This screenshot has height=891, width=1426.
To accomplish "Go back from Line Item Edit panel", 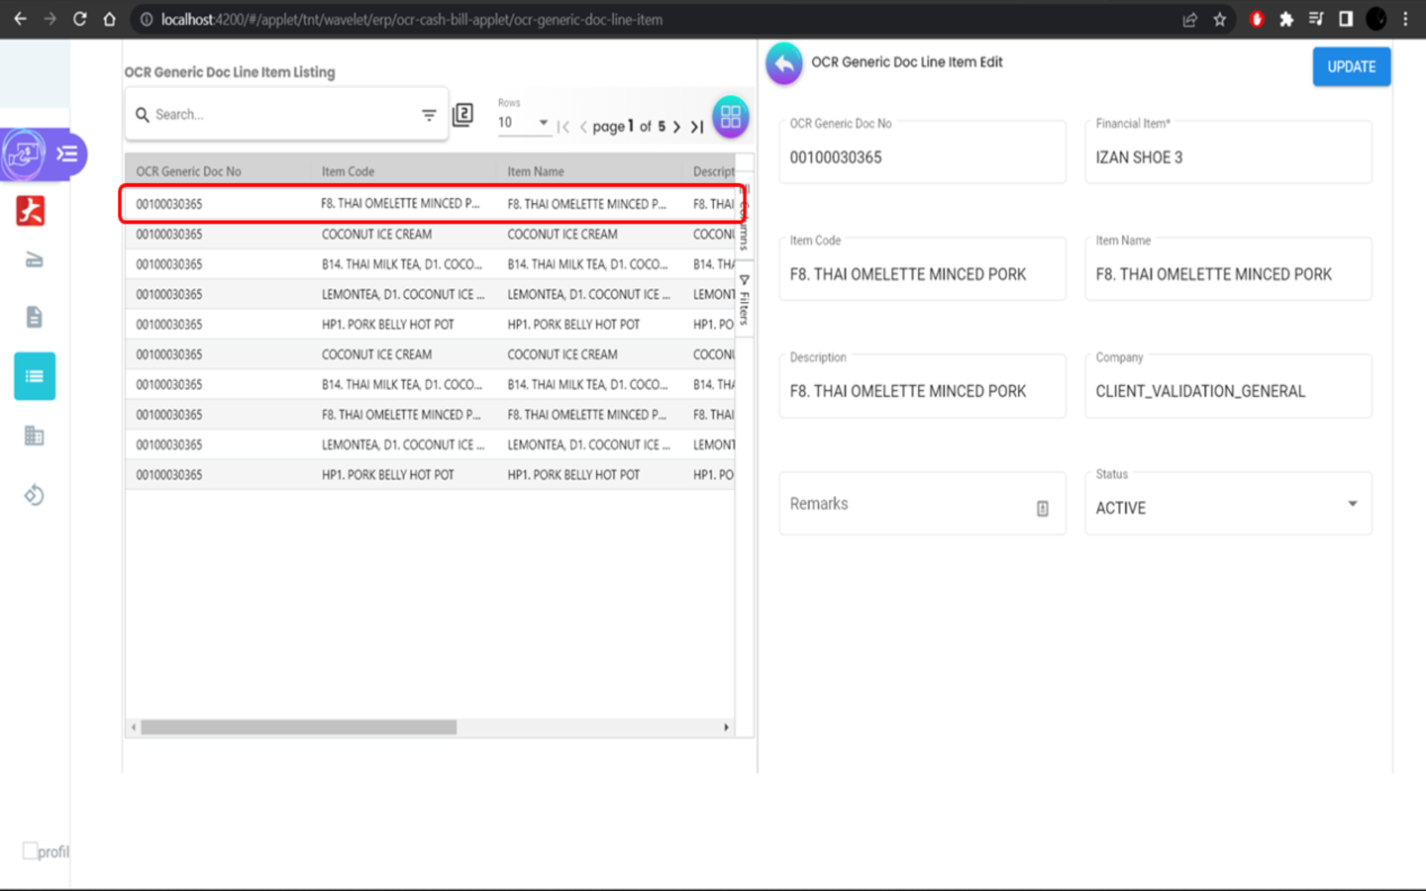I will pyautogui.click(x=784, y=64).
